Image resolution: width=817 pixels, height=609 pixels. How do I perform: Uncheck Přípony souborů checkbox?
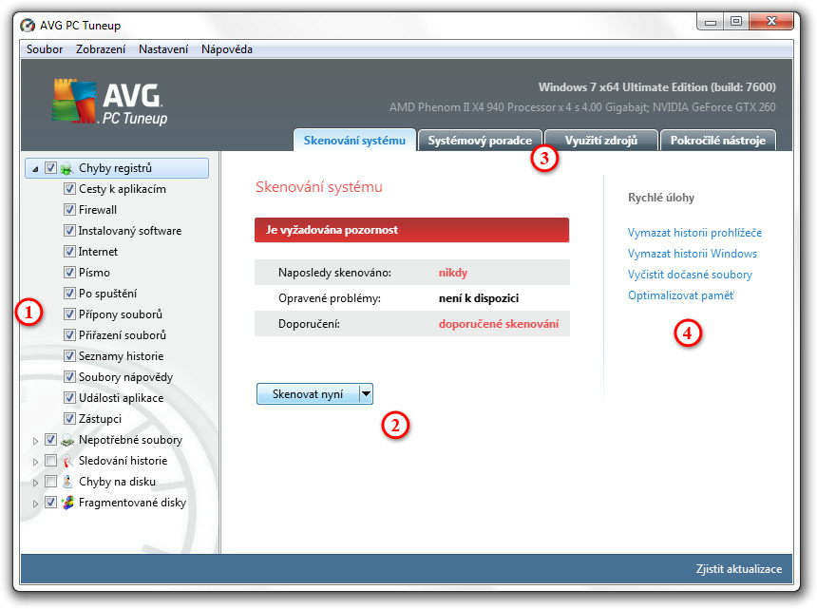pos(69,314)
